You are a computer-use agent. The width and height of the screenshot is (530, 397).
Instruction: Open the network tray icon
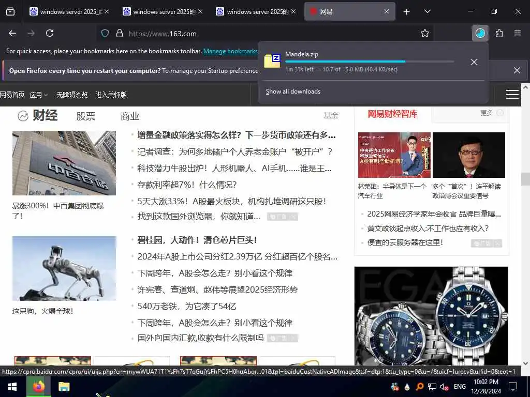pos(432,387)
